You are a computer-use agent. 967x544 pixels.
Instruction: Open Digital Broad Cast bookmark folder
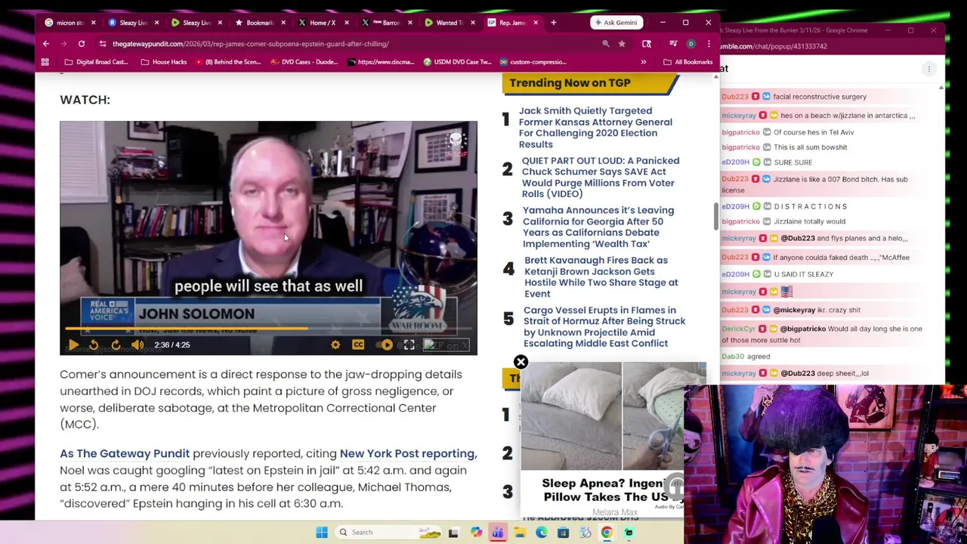tap(97, 62)
